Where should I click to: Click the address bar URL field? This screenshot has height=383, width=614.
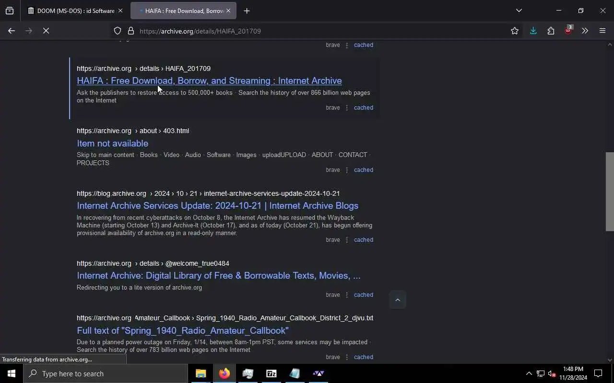(x=317, y=31)
